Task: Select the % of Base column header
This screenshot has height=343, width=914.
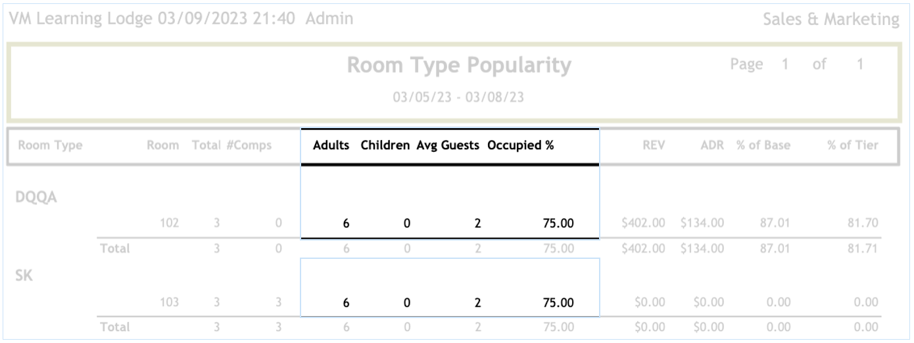Action: click(763, 146)
